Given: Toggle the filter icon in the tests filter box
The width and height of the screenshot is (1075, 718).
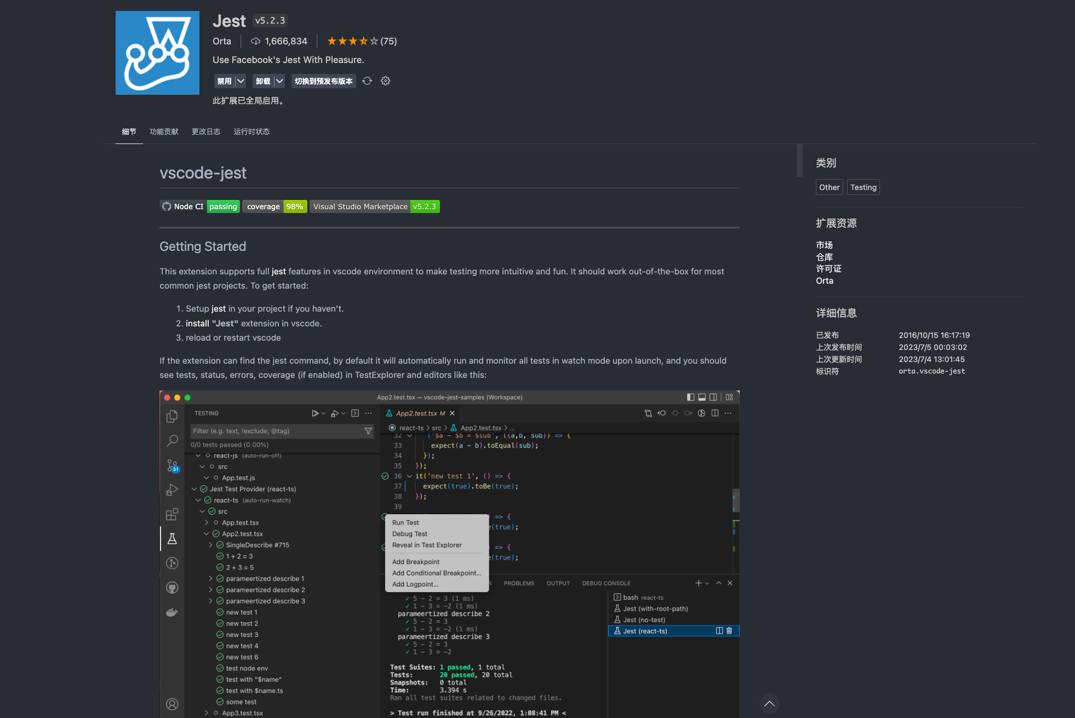Looking at the screenshot, I should (x=368, y=431).
